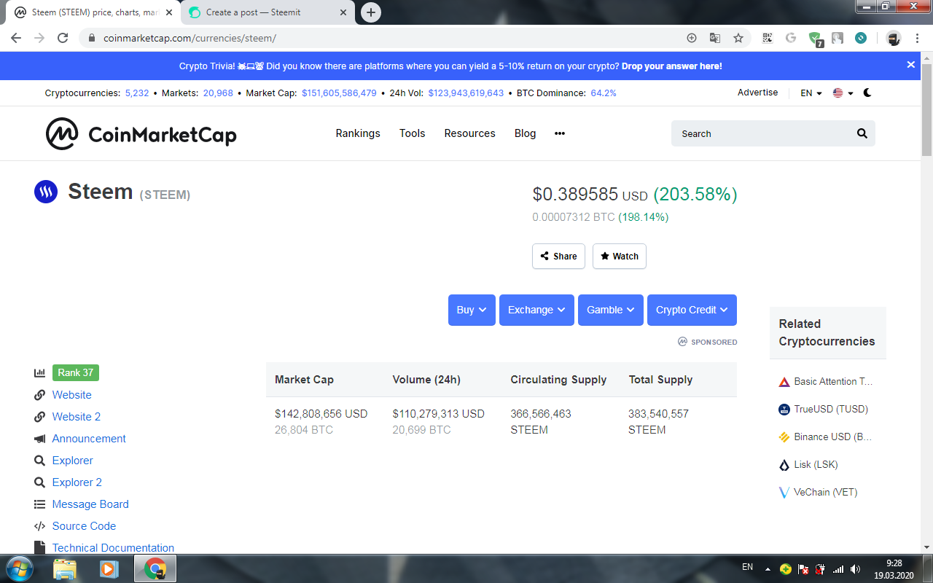
Task: Open the Tools menu
Action: [x=413, y=133]
